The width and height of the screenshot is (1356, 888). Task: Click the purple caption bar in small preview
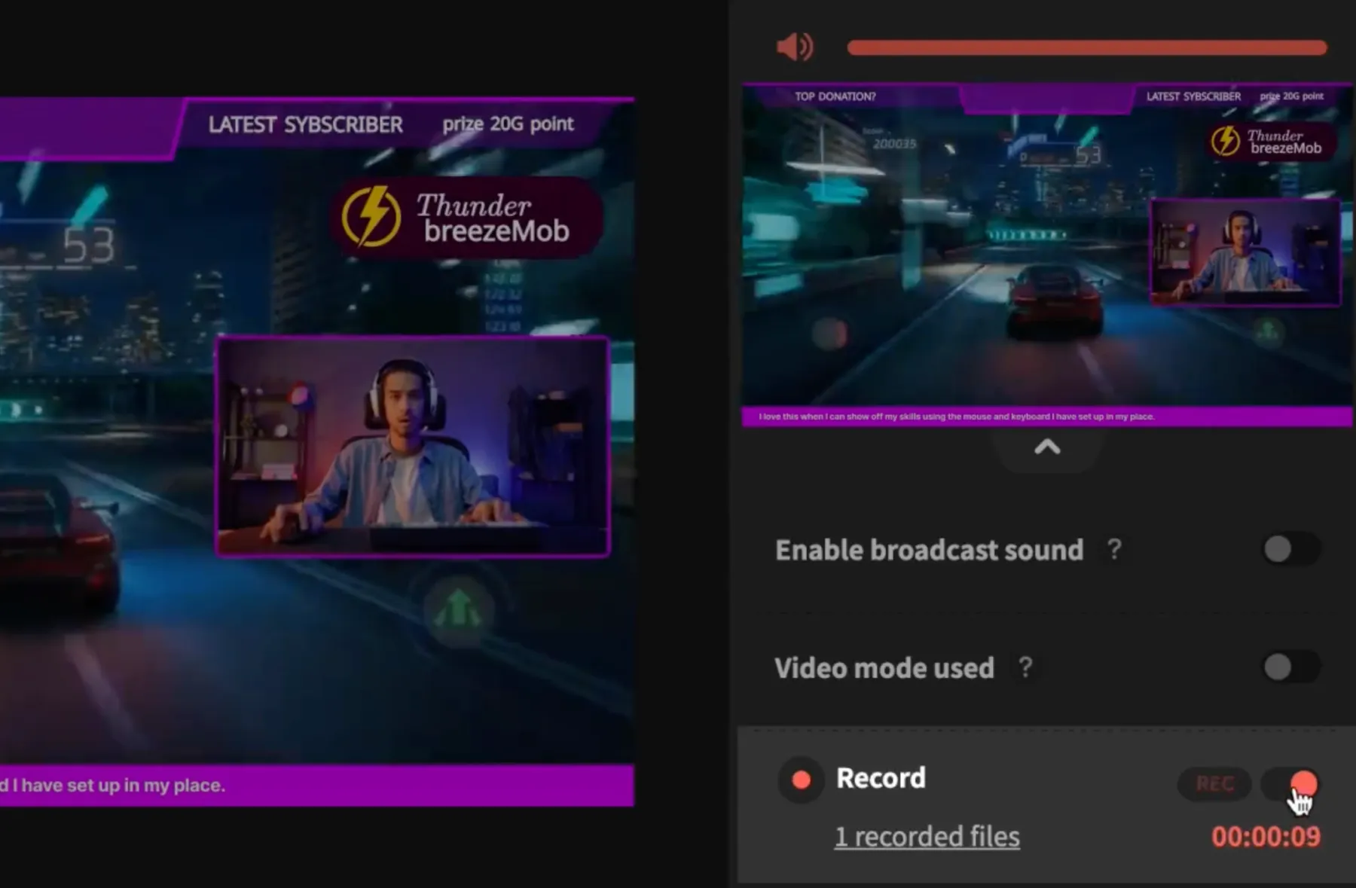1047,417
